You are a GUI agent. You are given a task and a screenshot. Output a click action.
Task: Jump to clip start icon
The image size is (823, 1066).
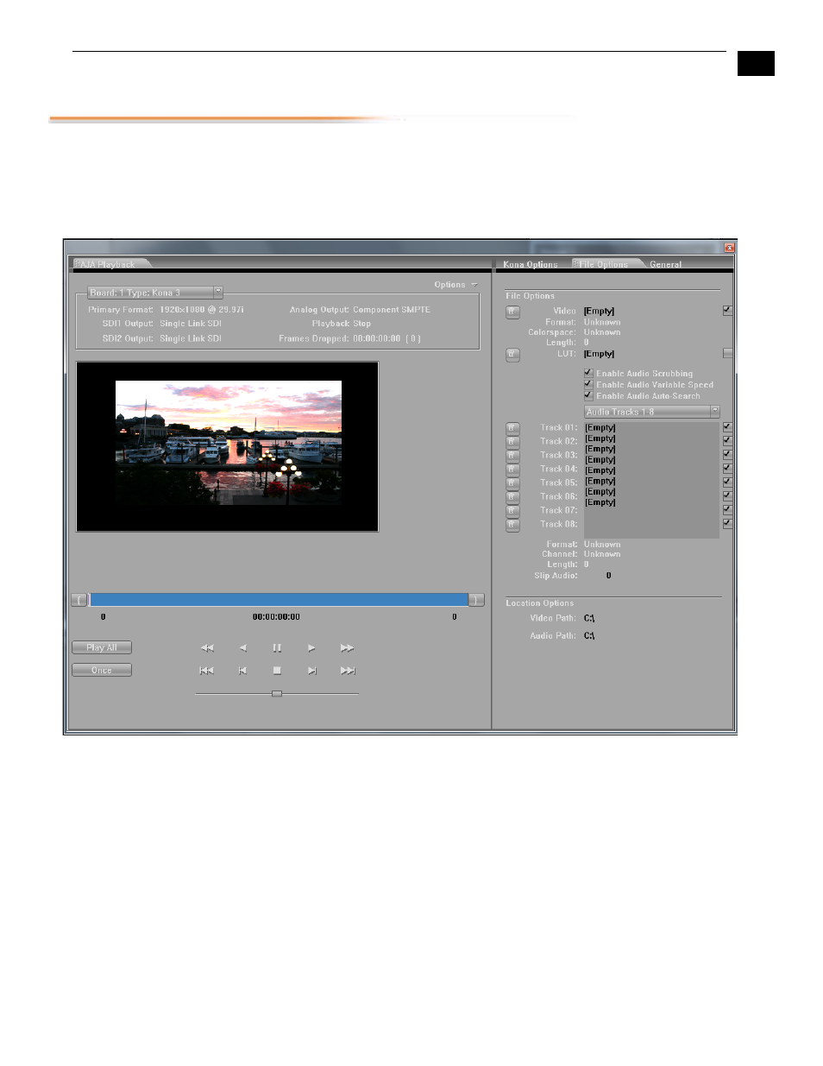point(207,671)
